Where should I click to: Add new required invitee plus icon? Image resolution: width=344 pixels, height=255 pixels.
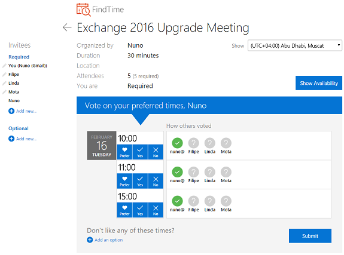tap(11, 111)
